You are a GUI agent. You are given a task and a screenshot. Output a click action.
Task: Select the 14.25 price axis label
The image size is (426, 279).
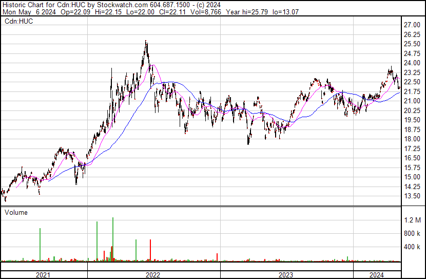412,187
